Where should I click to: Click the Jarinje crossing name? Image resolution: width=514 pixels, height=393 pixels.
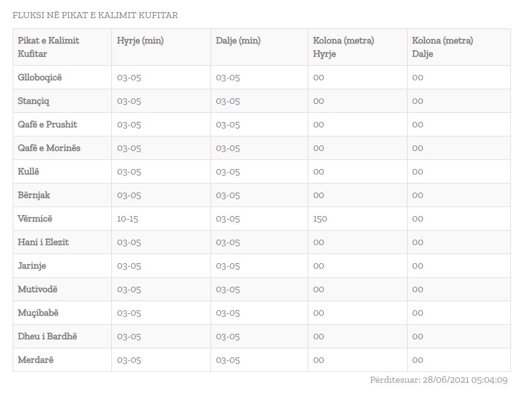(x=32, y=266)
